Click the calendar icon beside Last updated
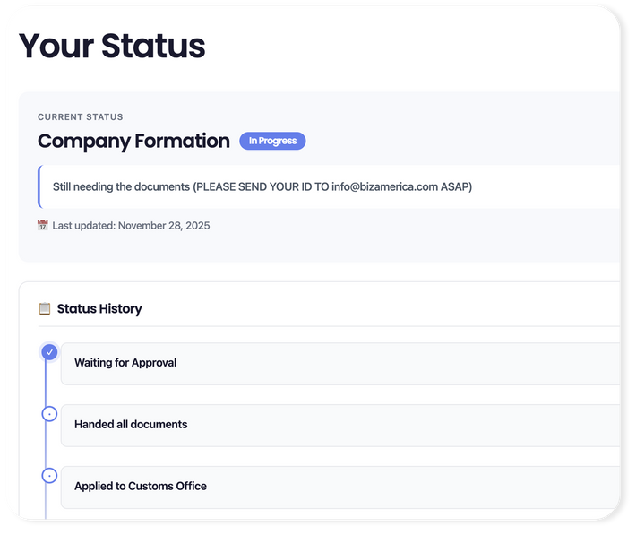Image resolution: width=636 pixels, height=535 pixels. click(43, 226)
